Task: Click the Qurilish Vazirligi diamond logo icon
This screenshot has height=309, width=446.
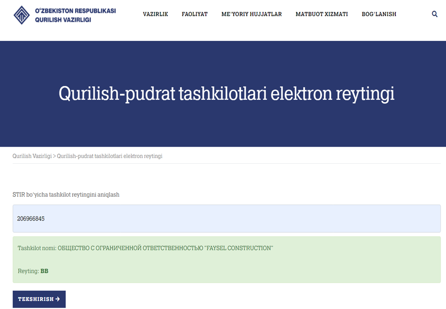Action: 22,15
